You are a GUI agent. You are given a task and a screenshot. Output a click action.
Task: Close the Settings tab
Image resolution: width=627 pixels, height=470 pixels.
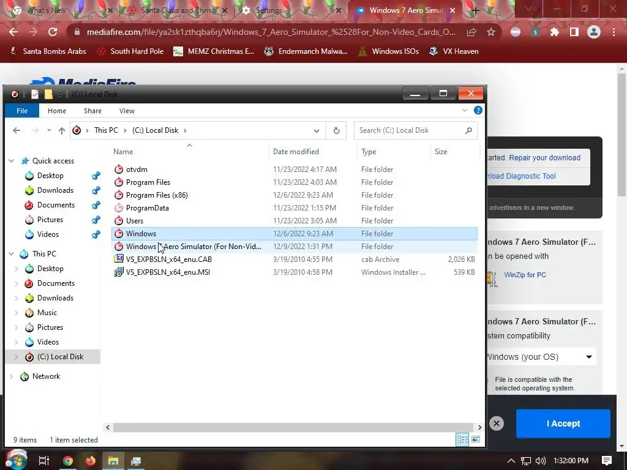(x=338, y=10)
